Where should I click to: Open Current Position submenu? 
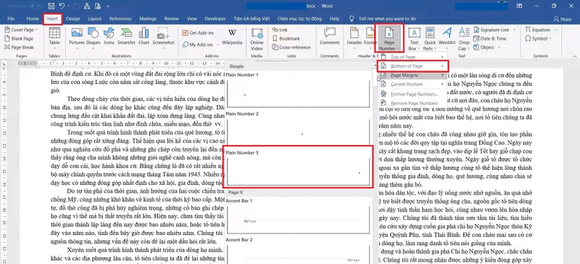tap(413, 84)
